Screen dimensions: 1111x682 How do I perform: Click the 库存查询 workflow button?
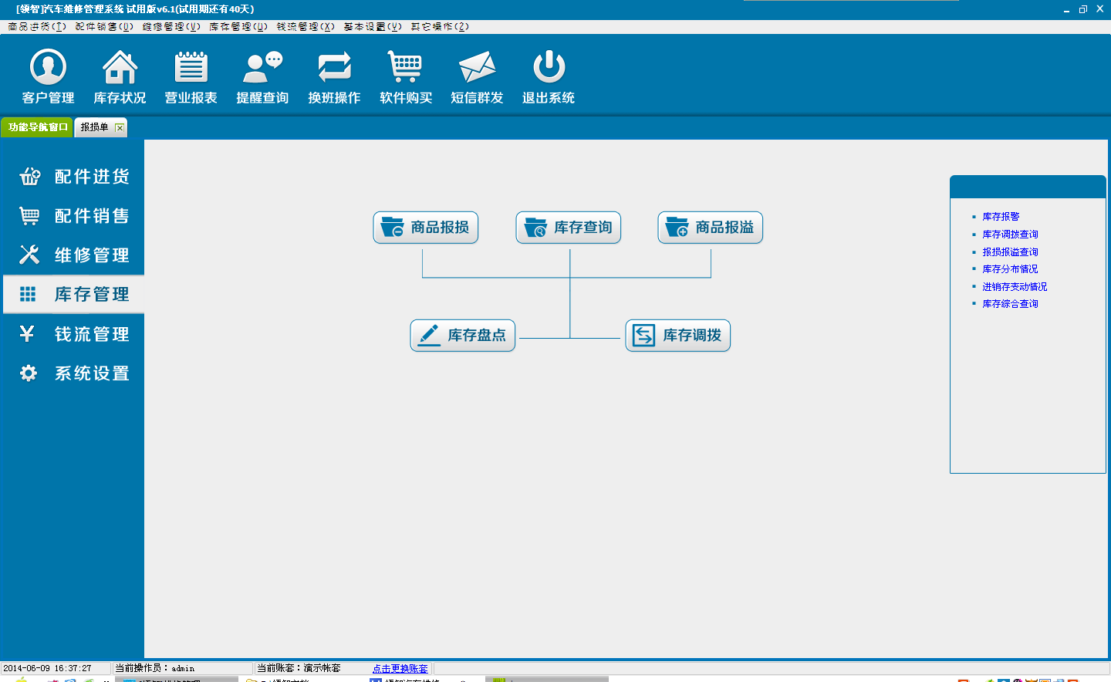point(569,228)
